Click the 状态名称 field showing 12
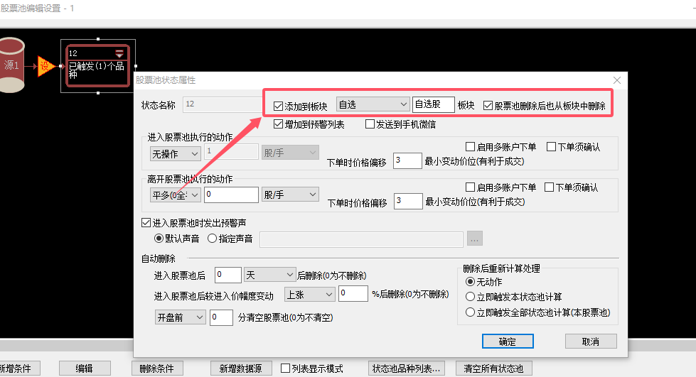Image resolution: width=696 pixels, height=377 pixels. click(223, 104)
